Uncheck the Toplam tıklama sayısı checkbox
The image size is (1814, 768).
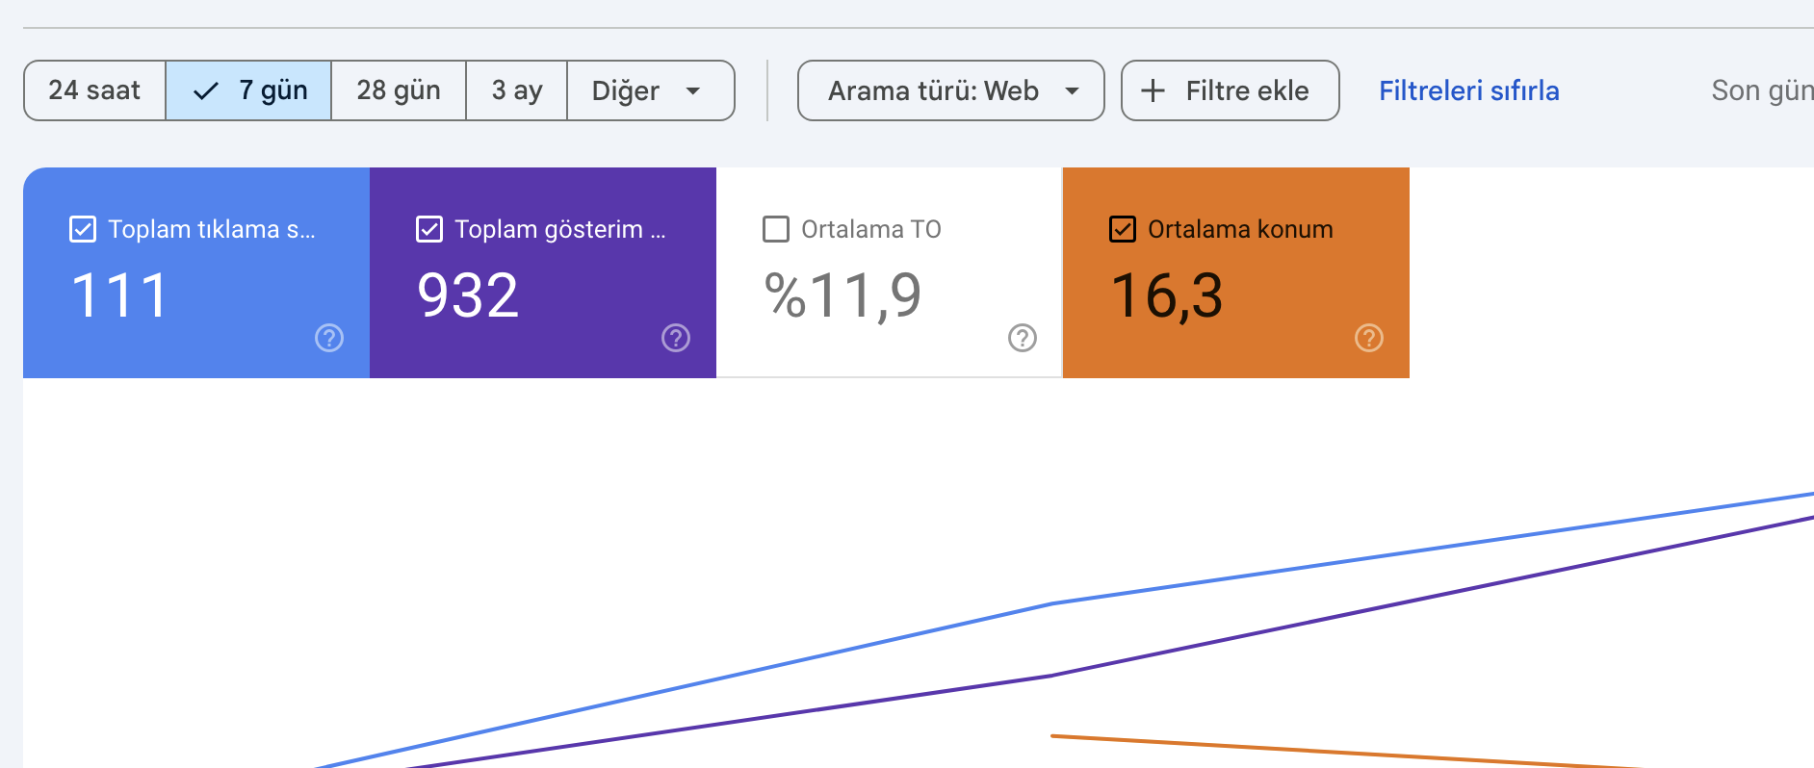(83, 229)
